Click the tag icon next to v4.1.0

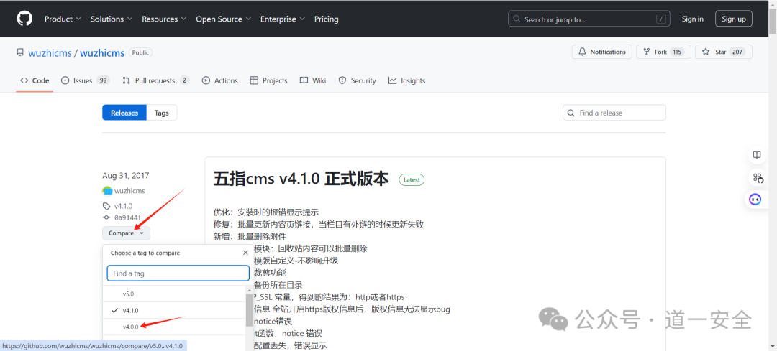point(106,206)
